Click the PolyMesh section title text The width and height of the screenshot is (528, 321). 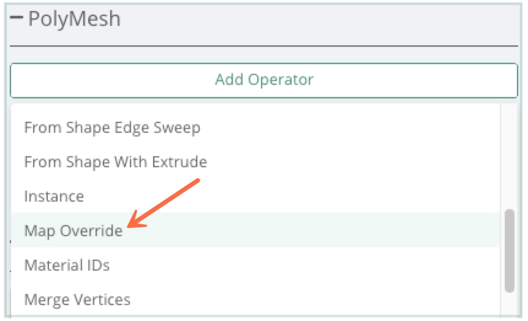coord(74,20)
